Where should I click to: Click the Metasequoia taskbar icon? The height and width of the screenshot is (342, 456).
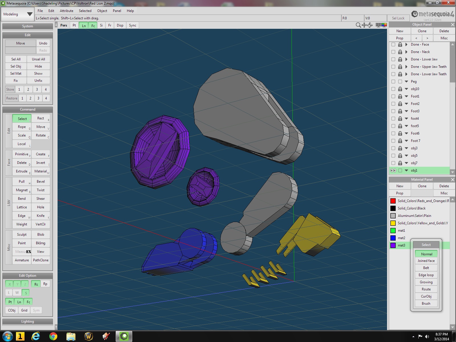(124, 337)
